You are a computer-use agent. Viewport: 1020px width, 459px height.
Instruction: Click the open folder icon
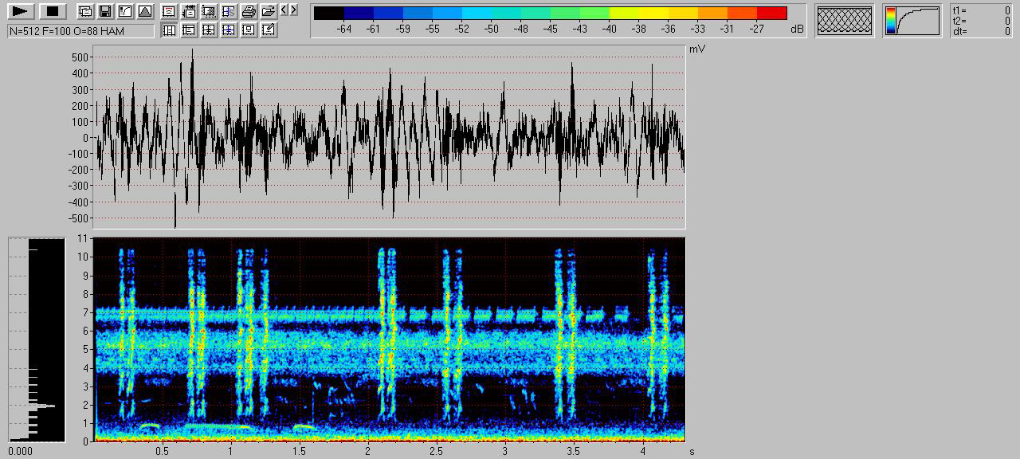click(269, 11)
